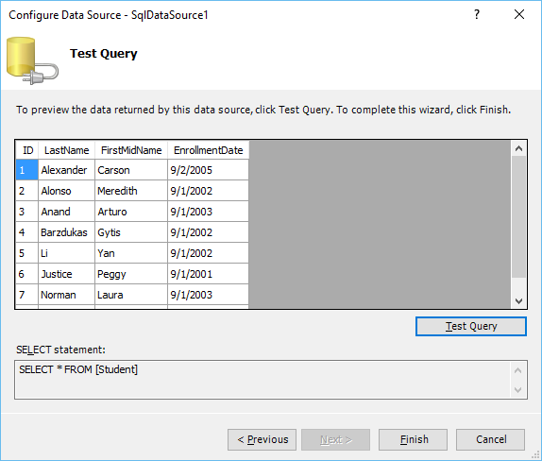The image size is (542, 461).
Task: Click the Test Query button
Action: pyautogui.click(x=471, y=326)
